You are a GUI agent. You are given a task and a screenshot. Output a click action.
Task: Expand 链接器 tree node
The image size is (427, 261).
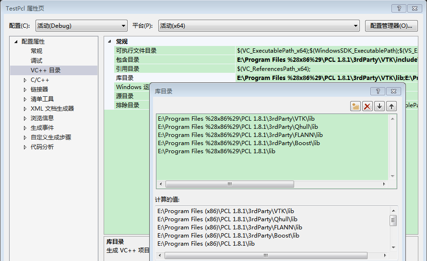pyautogui.click(x=25, y=90)
